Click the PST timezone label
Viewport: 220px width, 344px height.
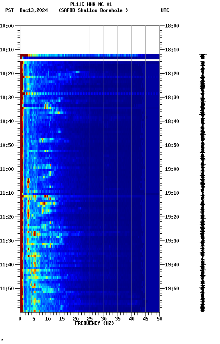click(x=10, y=10)
